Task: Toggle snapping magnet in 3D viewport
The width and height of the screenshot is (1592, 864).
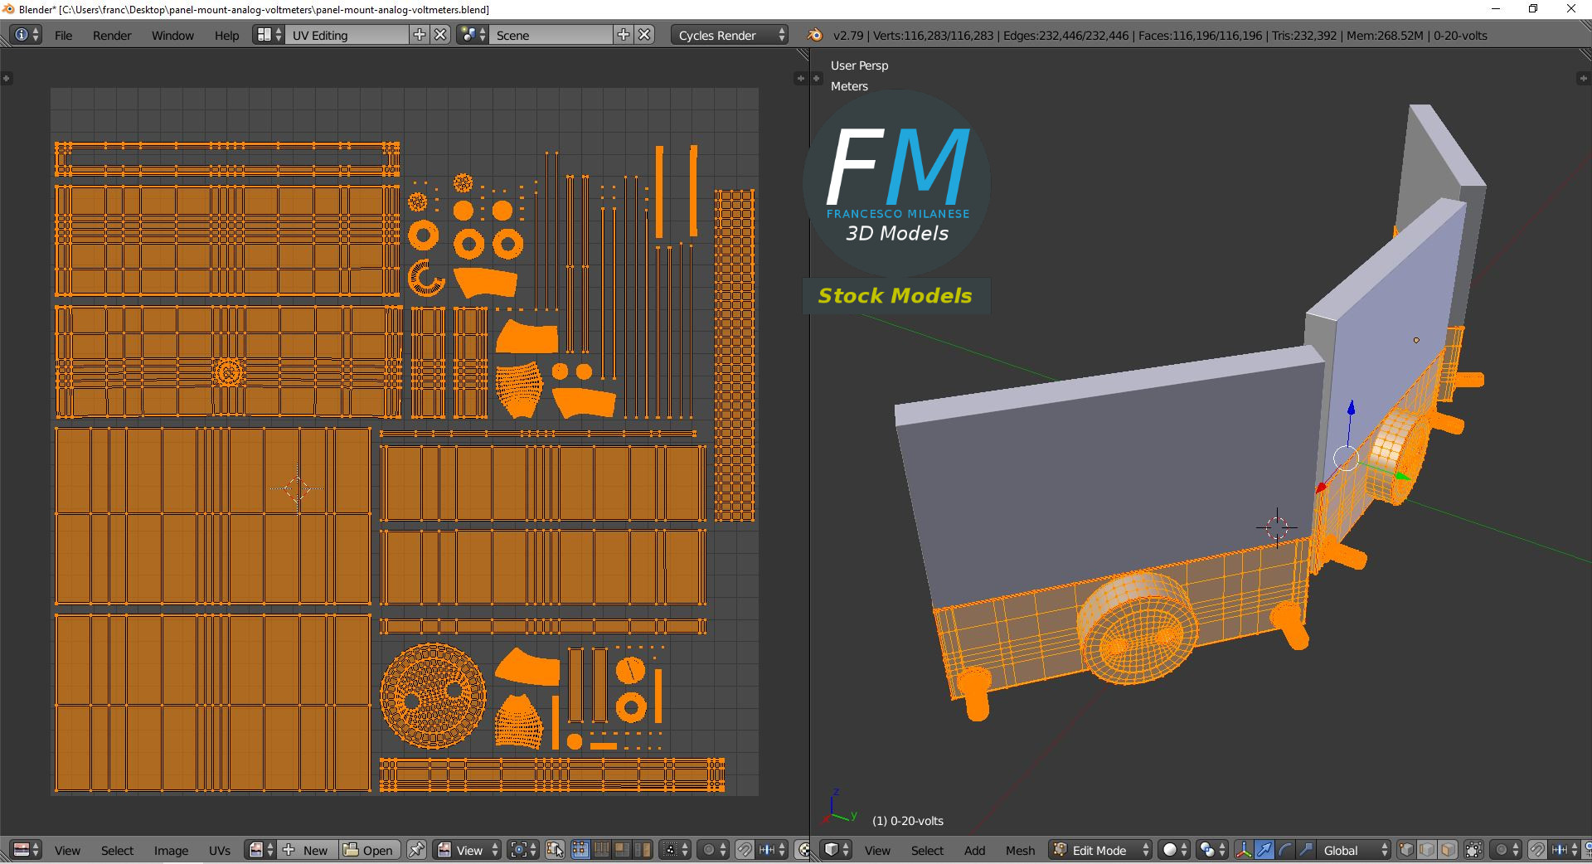Action: click(1537, 850)
